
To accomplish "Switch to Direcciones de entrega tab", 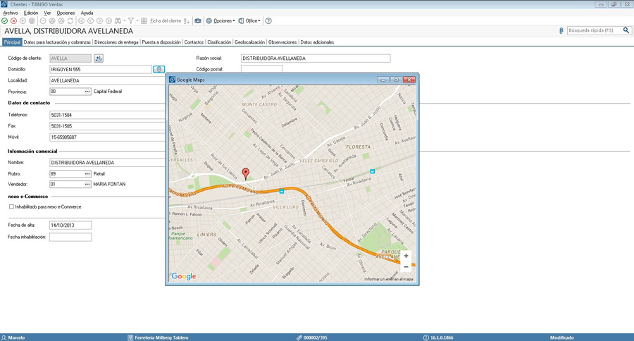I will tap(116, 42).
